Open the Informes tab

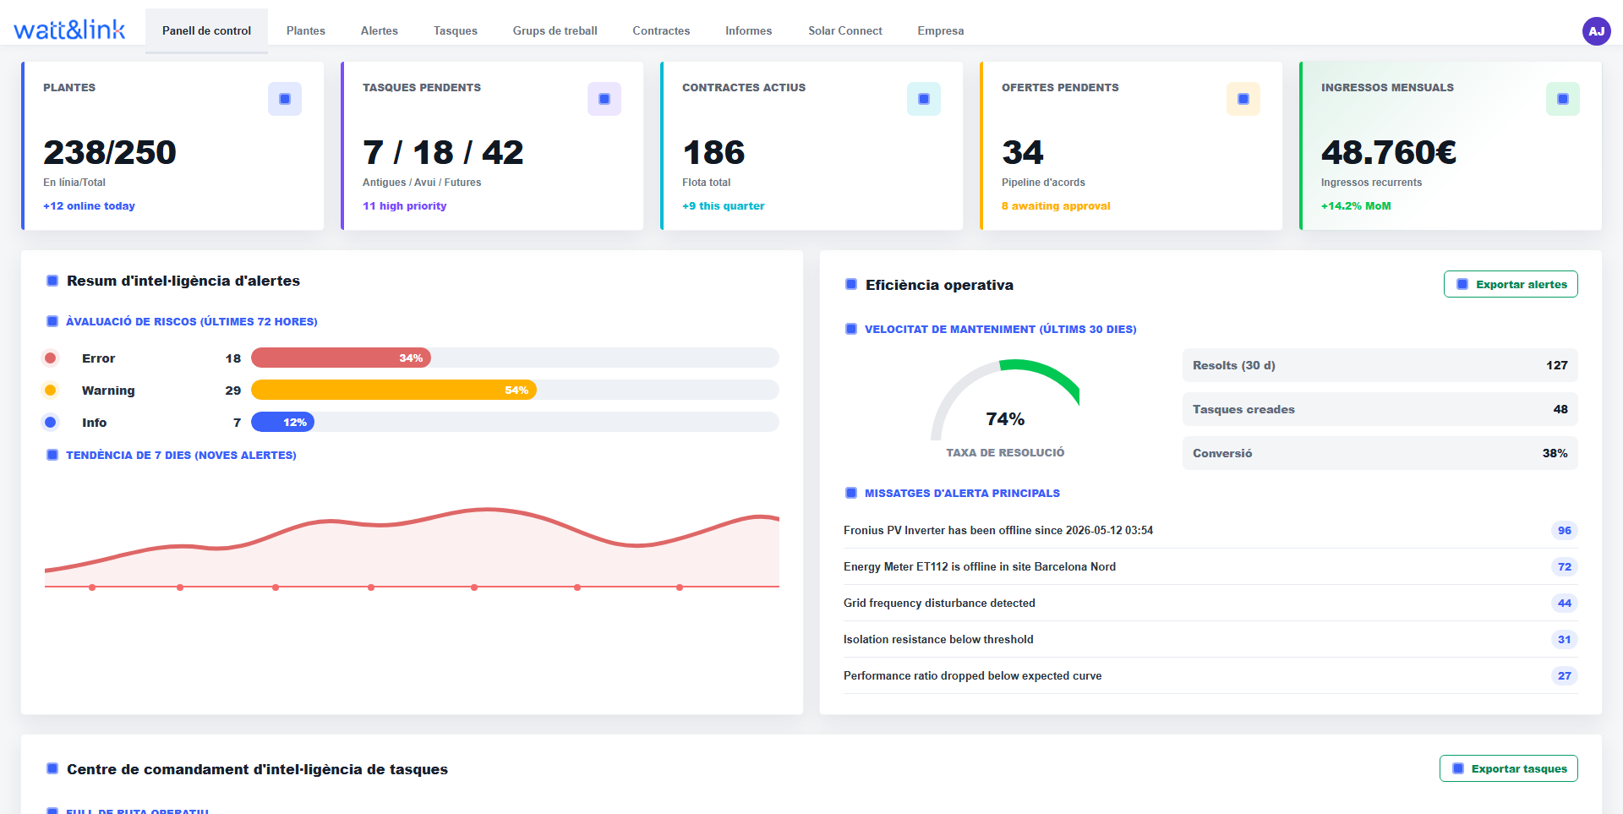click(749, 30)
